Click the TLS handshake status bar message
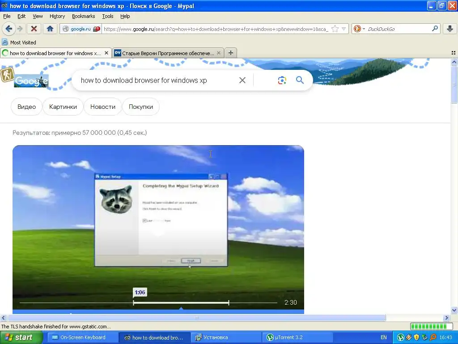This screenshot has height=344, width=458. [56, 327]
